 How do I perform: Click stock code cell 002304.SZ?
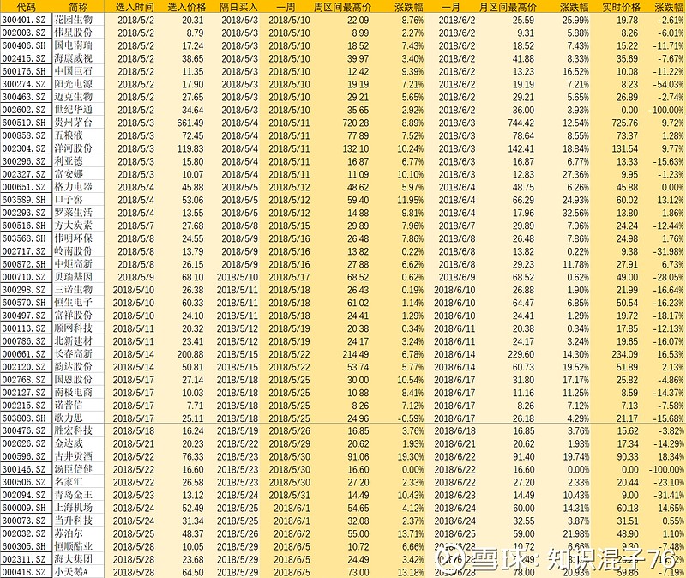pos(26,148)
